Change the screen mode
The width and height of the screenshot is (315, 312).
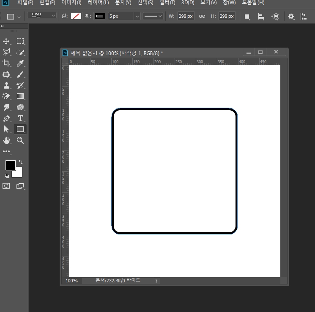20,186
